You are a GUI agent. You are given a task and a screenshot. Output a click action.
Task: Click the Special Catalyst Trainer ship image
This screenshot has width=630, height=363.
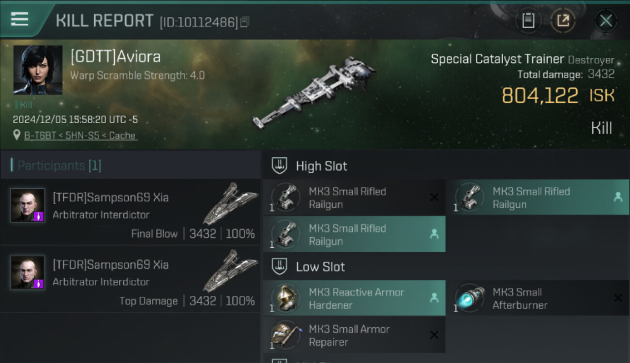click(x=315, y=92)
